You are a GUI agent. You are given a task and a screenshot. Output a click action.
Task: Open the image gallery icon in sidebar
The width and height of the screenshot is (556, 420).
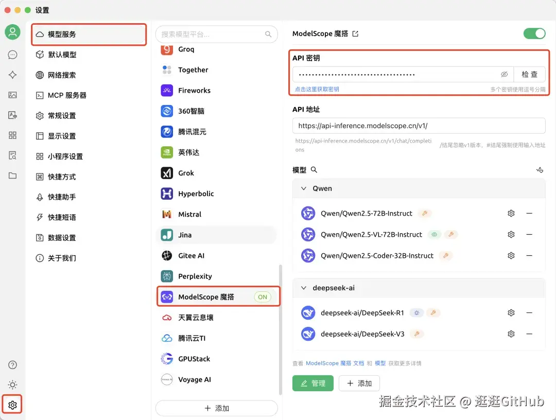pos(12,95)
